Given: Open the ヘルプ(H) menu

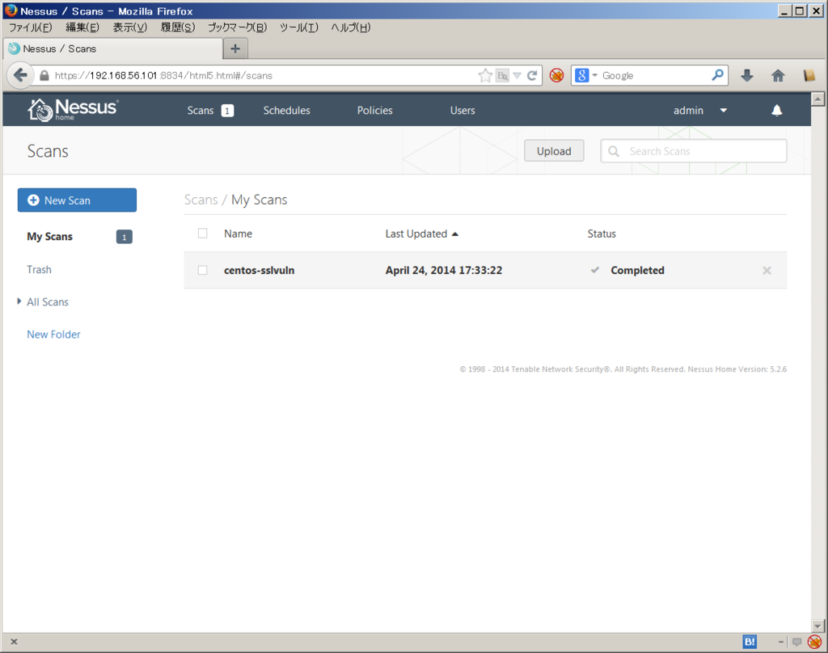Looking at the screenshot, I should coord(351,27).
